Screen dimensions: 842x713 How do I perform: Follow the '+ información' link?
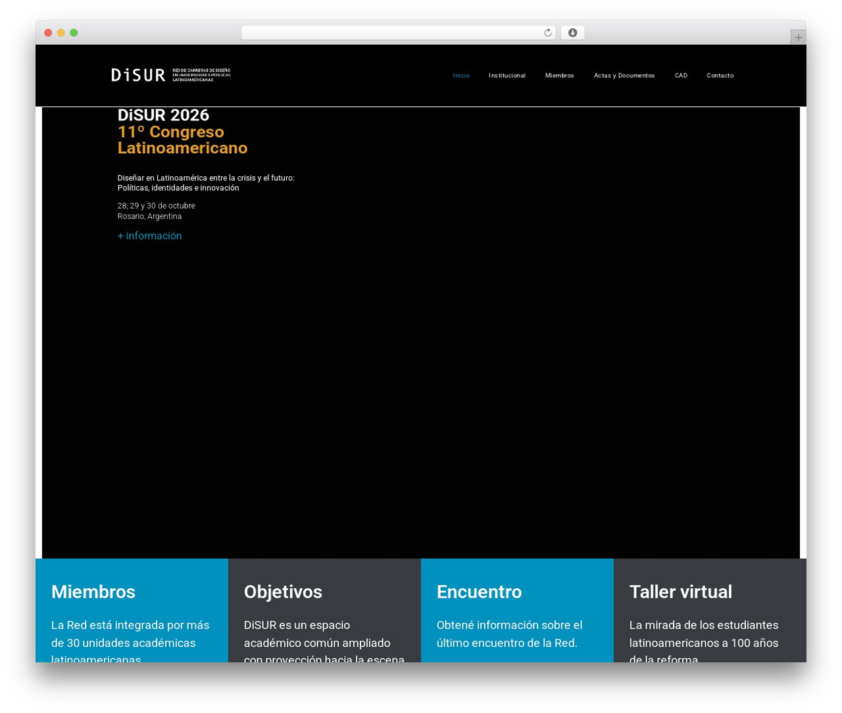click(150, 235)
